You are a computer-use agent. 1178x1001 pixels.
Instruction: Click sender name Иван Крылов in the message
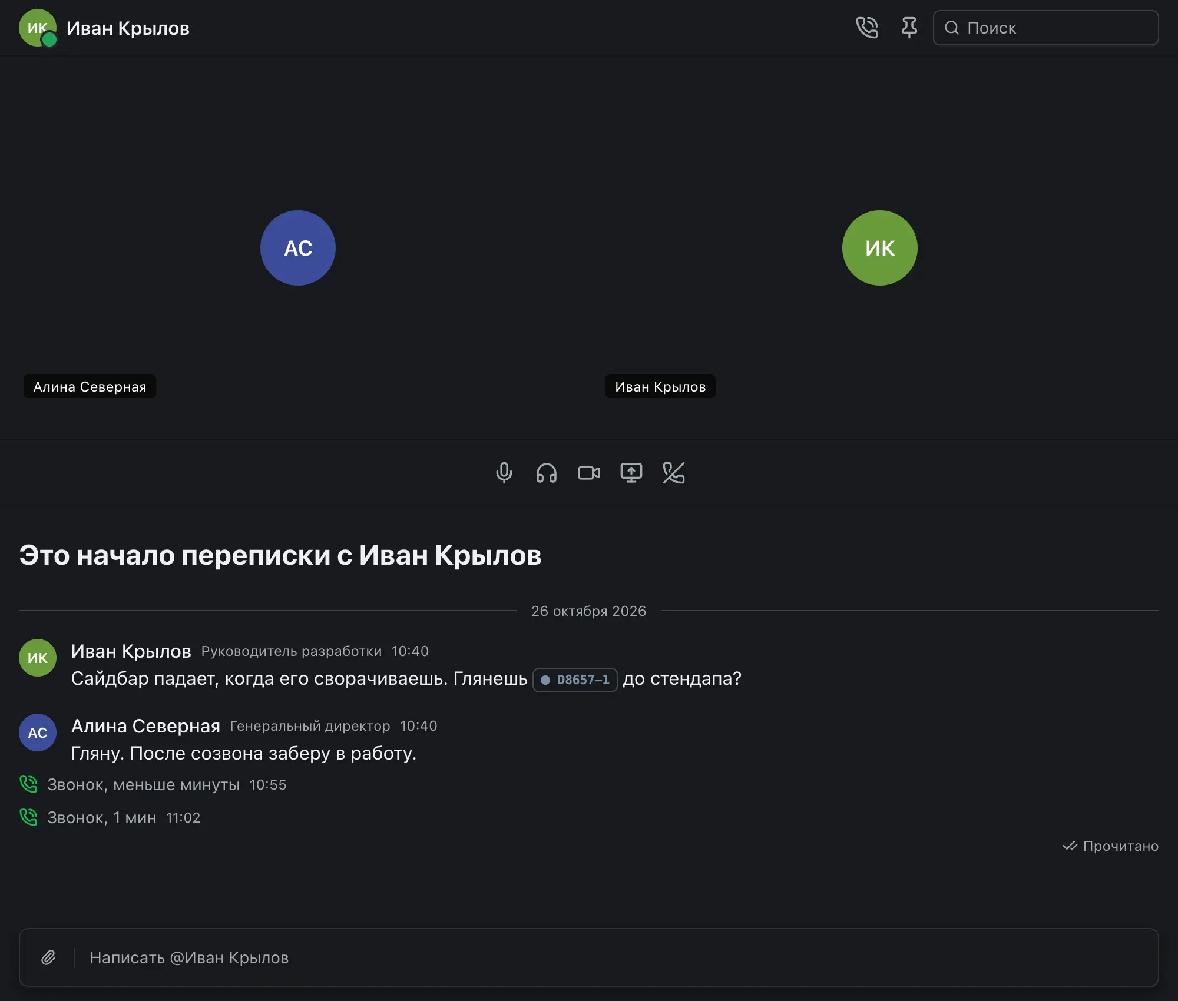131,651
